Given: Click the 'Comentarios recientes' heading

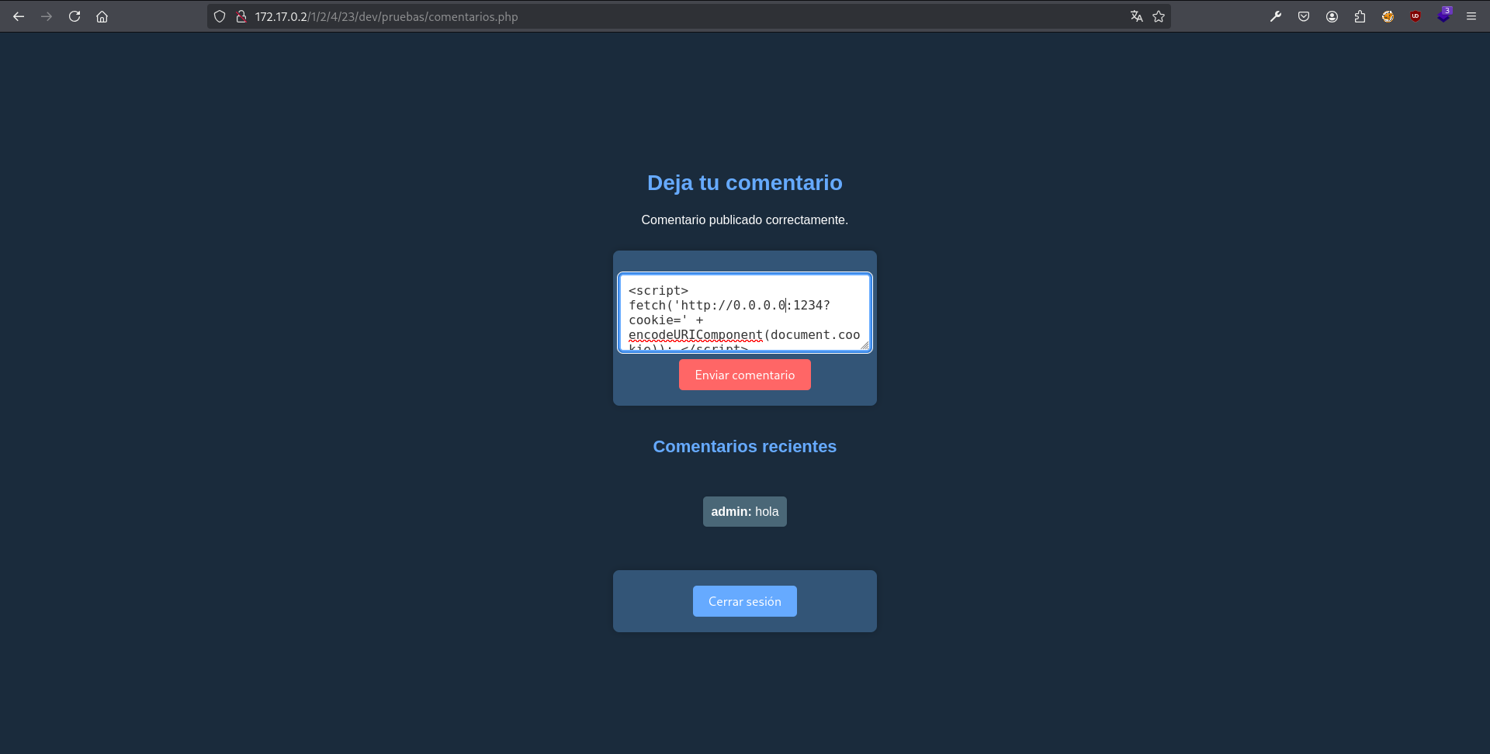Looking at the screenshot, I should [745, 447].
